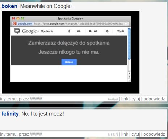The image size is (168, 139).
Task: Toggle the microphone icon in Hangouts toolbar
Action: pyautogui.click(x=69, y=31)
